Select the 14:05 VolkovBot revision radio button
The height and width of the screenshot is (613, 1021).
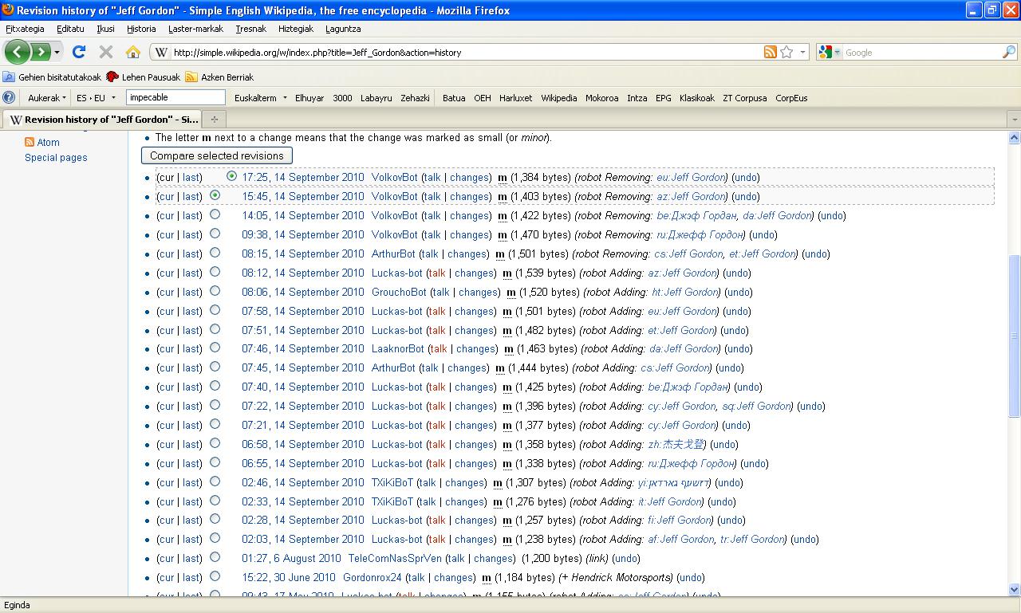coord(215,215)
